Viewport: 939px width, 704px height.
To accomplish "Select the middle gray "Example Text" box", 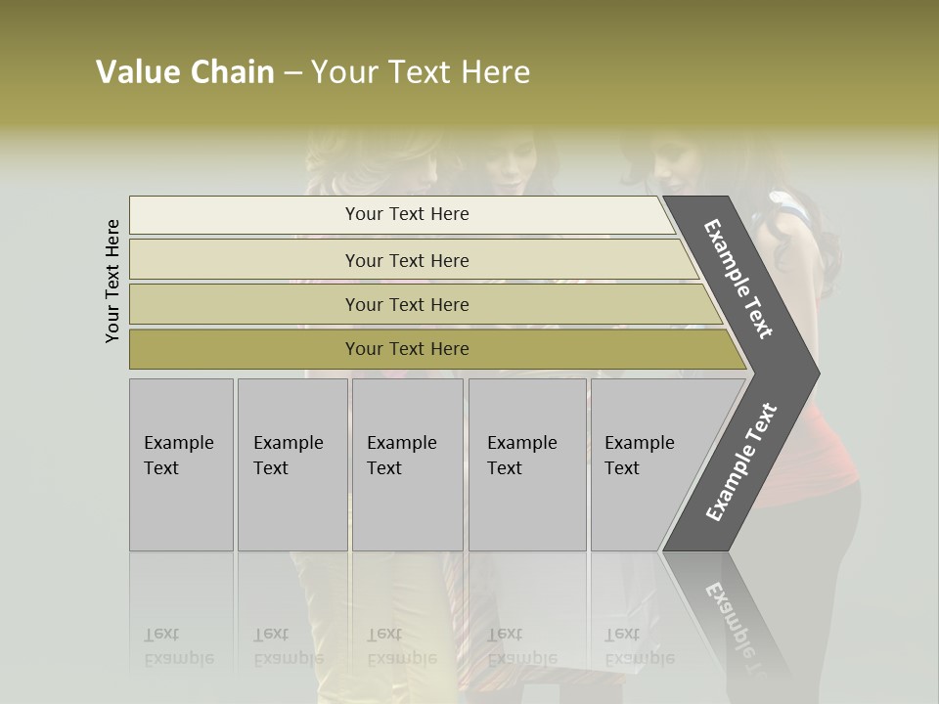I will pyautogui.click(x=408, y=464).
